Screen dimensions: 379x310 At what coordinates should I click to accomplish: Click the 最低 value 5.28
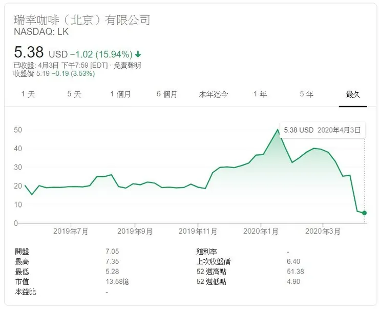[x=112, y=272]
